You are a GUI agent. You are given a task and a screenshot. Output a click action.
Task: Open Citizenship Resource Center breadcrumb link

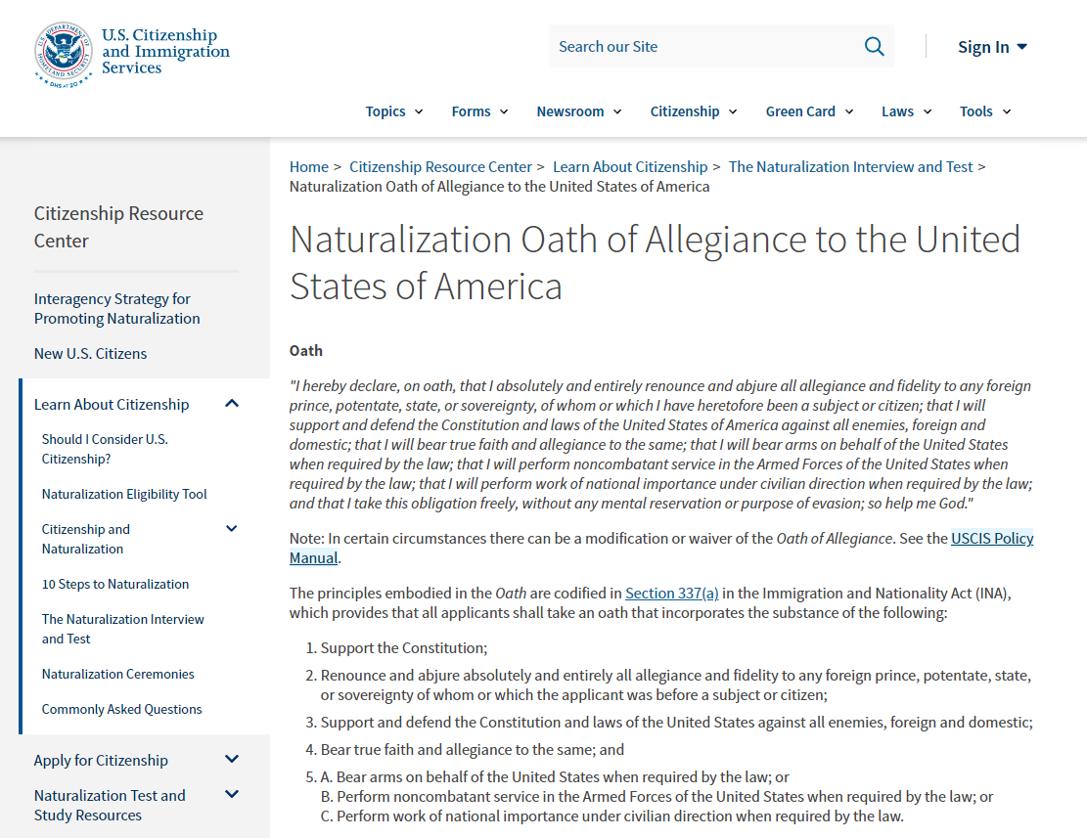click(x=440, y=167)
